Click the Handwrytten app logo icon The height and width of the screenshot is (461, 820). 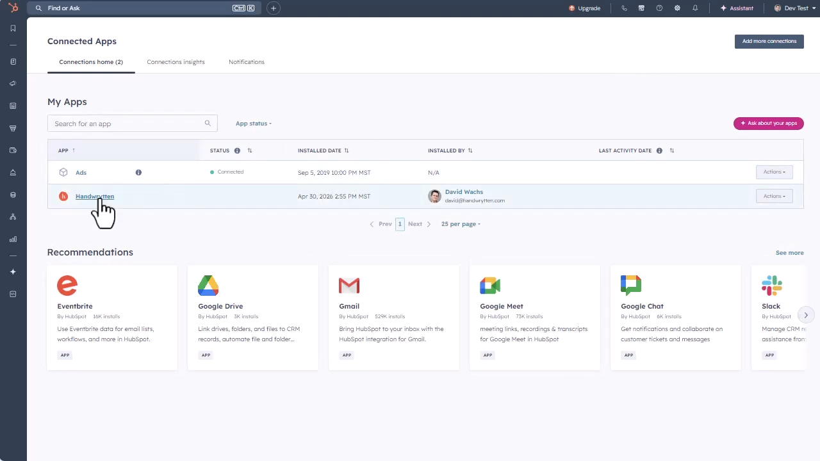click(63, 197)
